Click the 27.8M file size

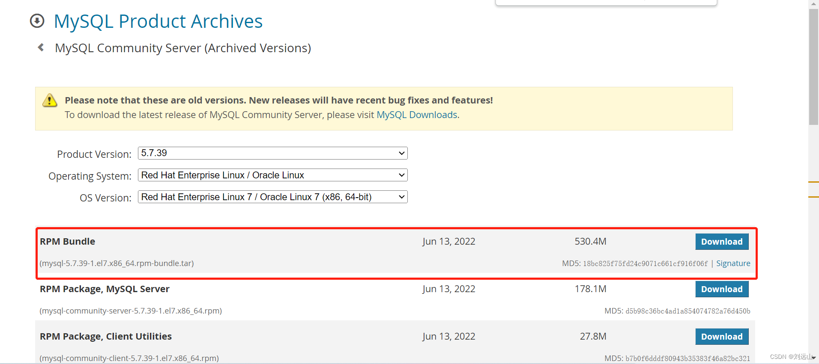click(593, 336)
